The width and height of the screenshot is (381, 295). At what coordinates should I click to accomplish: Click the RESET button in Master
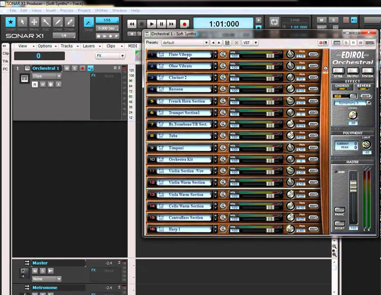point(340,223)
